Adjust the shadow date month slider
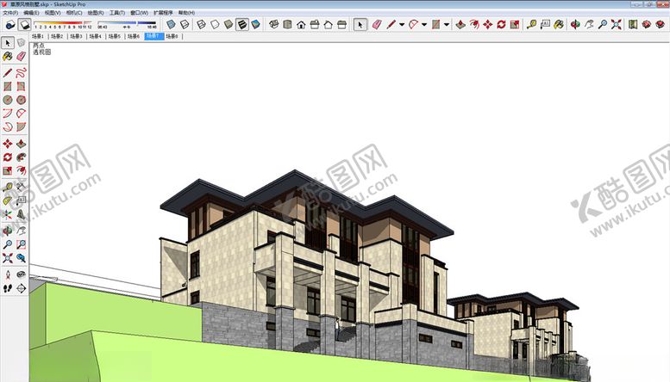Screen dimensions: 670x382 pos(62,22)
